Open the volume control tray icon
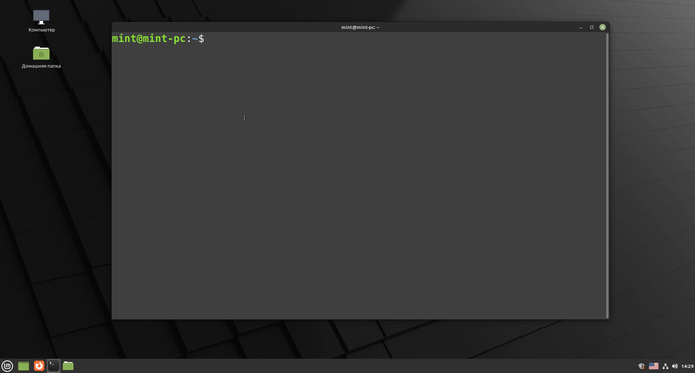Screen dimensions: 695x373 (x=675, y=366)
